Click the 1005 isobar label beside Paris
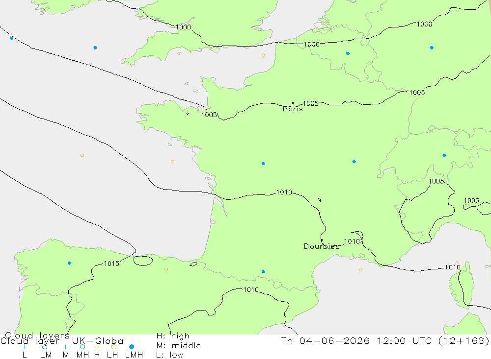 (x=311, y=103)
